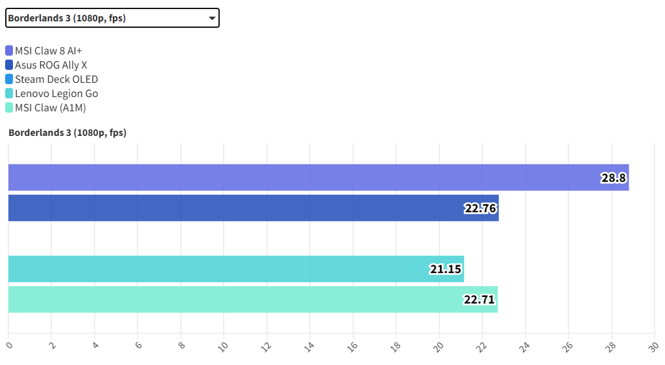Click the 28.8 value label

(614, 178)
